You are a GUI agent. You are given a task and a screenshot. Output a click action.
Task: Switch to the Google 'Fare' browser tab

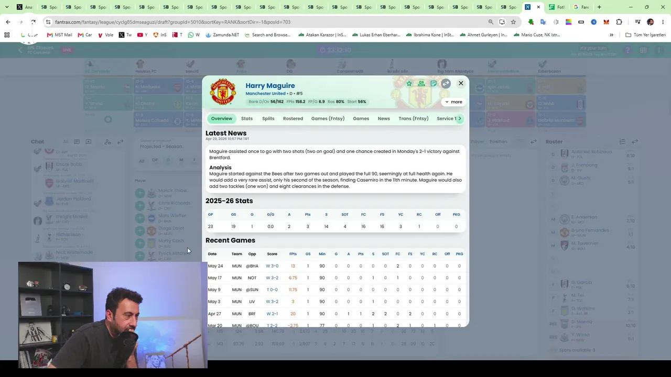coord(581,7)
